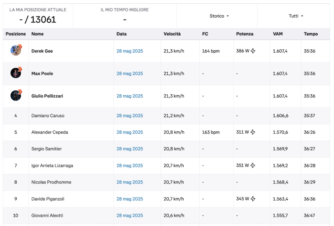Click Giulio Pellizzari's profile avatar

(x=16, y=95)
